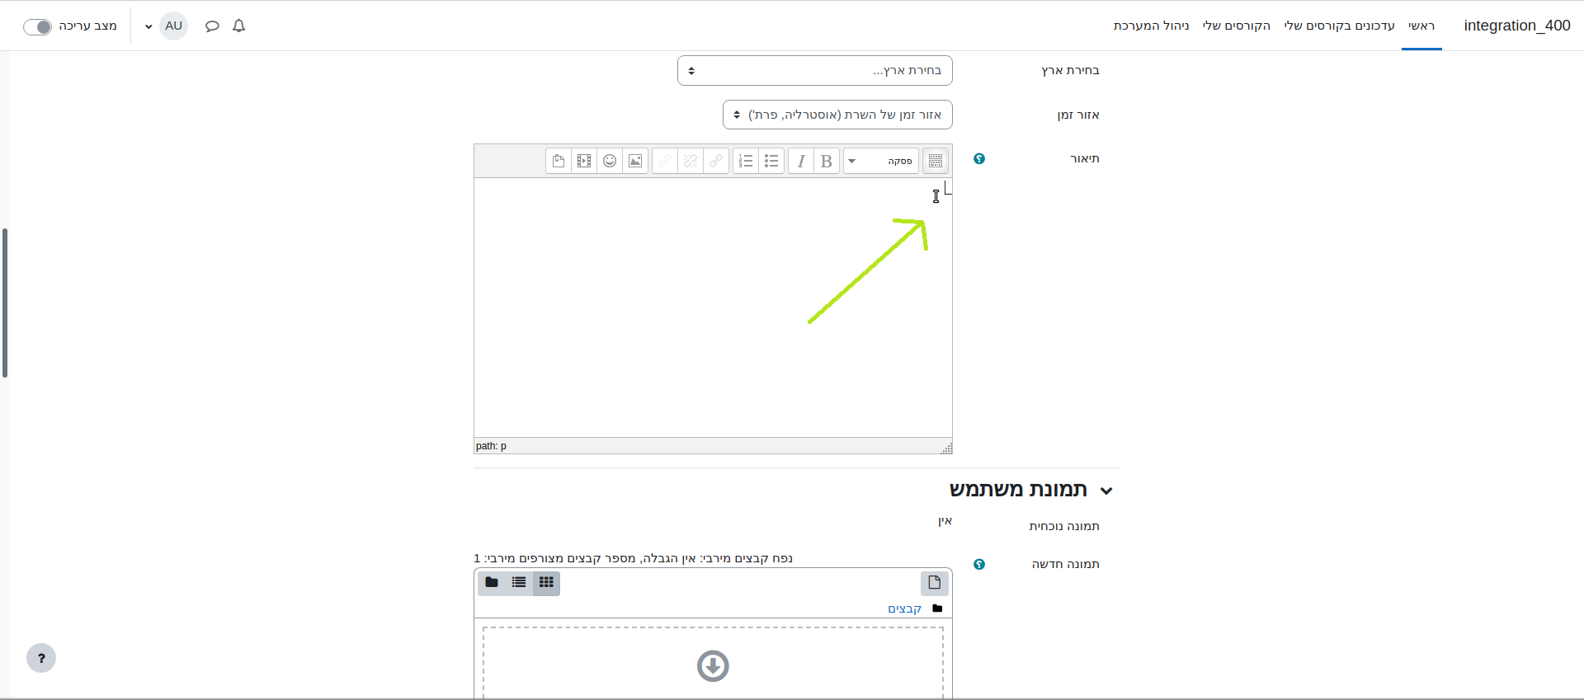This screenshot has height=700, width=1584.
Task: Insert Moodle media into the editor
Action: 584,161
